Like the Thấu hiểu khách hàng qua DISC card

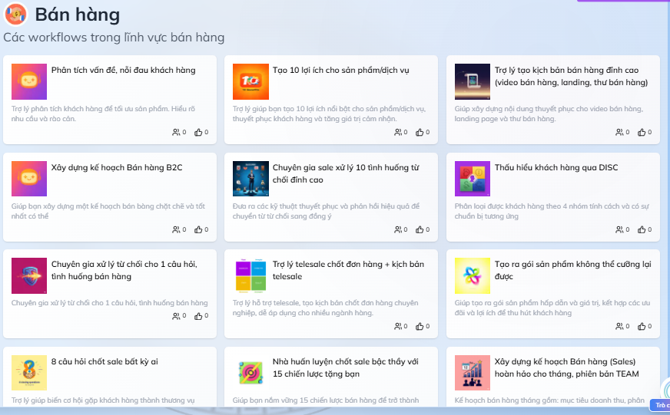coord(642,229)
